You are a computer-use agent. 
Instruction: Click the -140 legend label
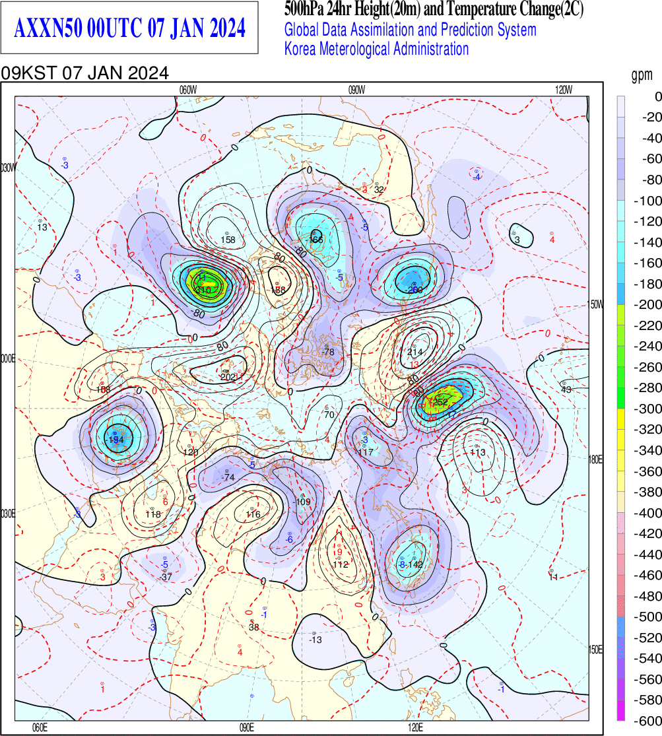click(x=647, y=242)
